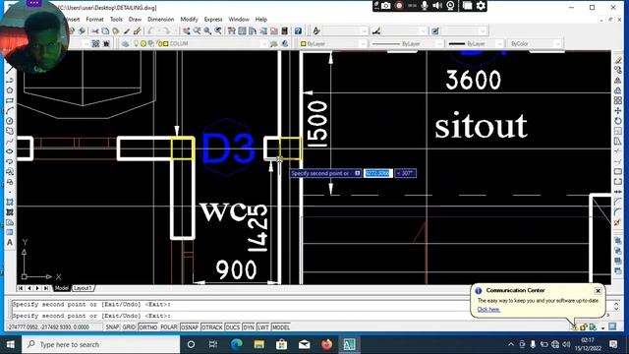Mute the microphone in recorder bar
The height and width of the screenshot is (354, 629).
click(x=425, y=6)
